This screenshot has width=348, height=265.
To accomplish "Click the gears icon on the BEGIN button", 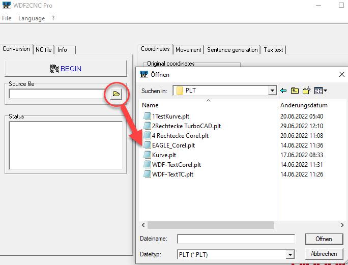I will 54,69.
